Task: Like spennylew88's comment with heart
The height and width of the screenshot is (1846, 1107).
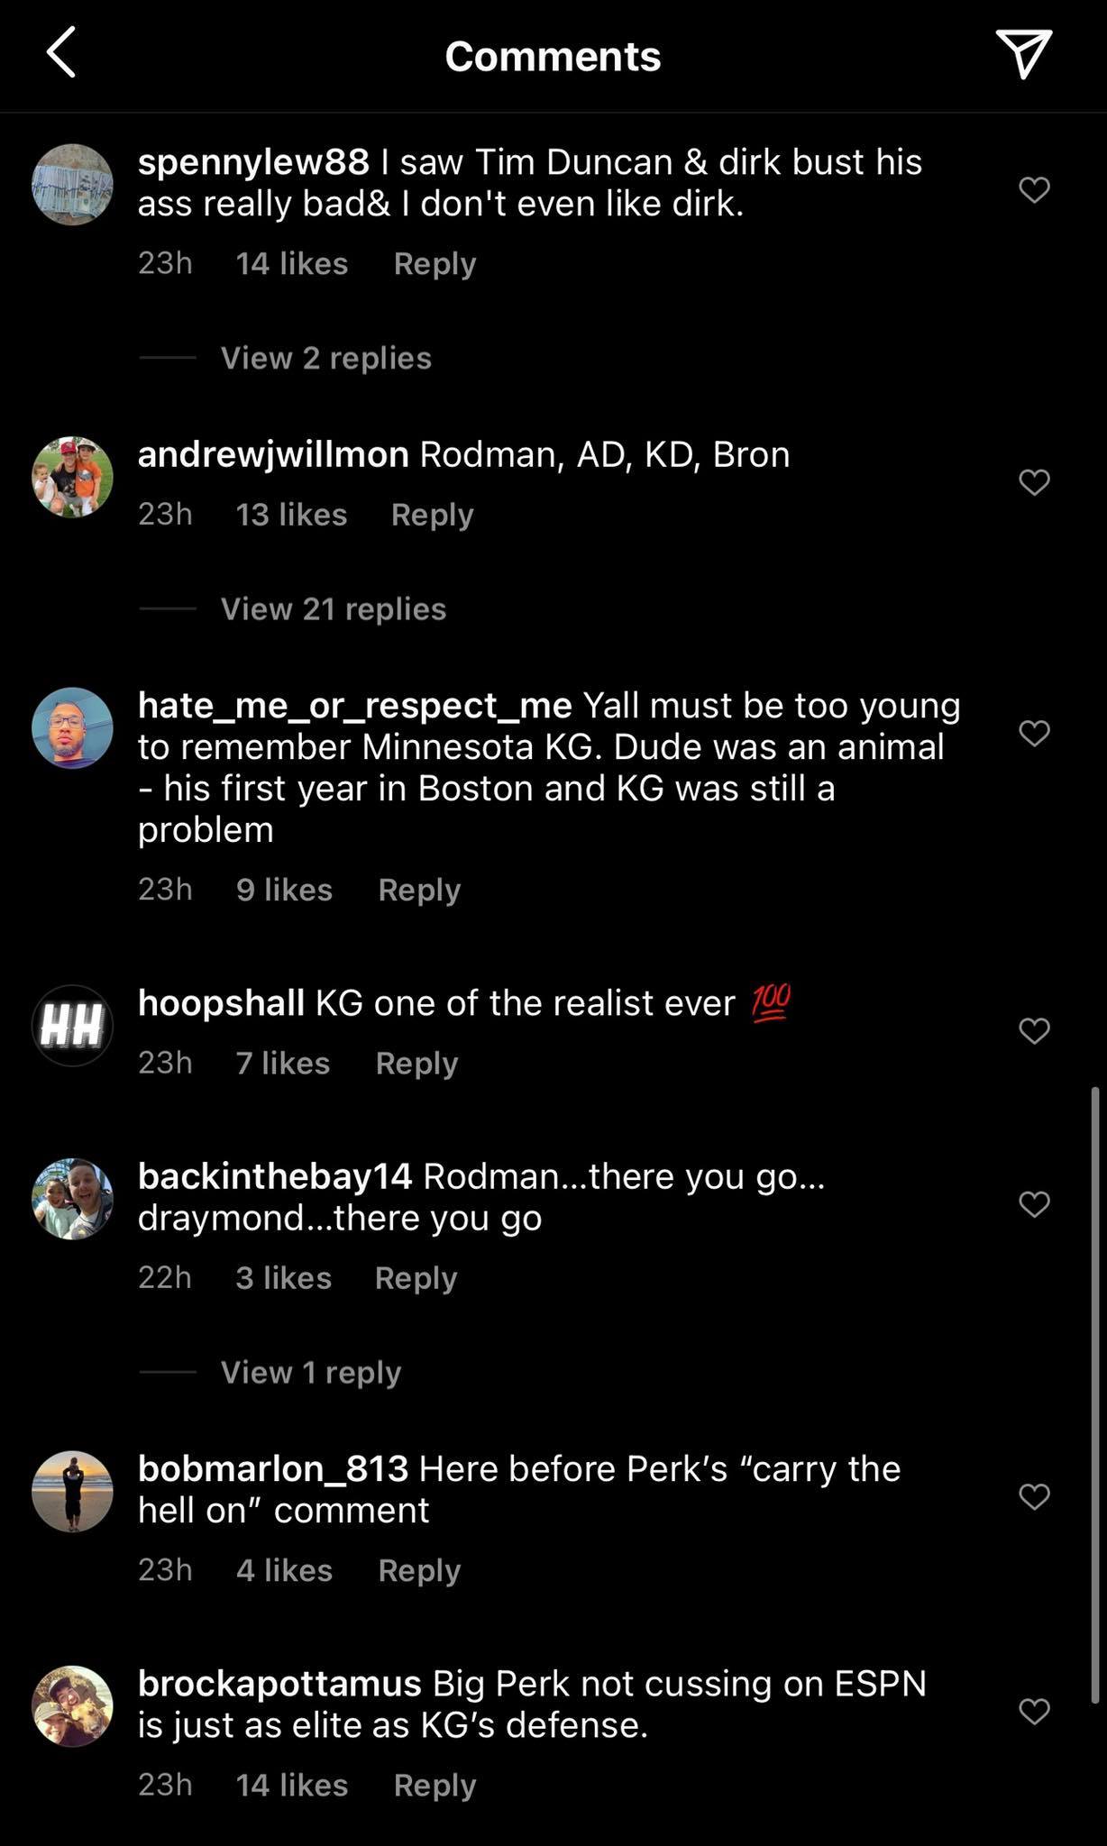Action: point(1034,189)
